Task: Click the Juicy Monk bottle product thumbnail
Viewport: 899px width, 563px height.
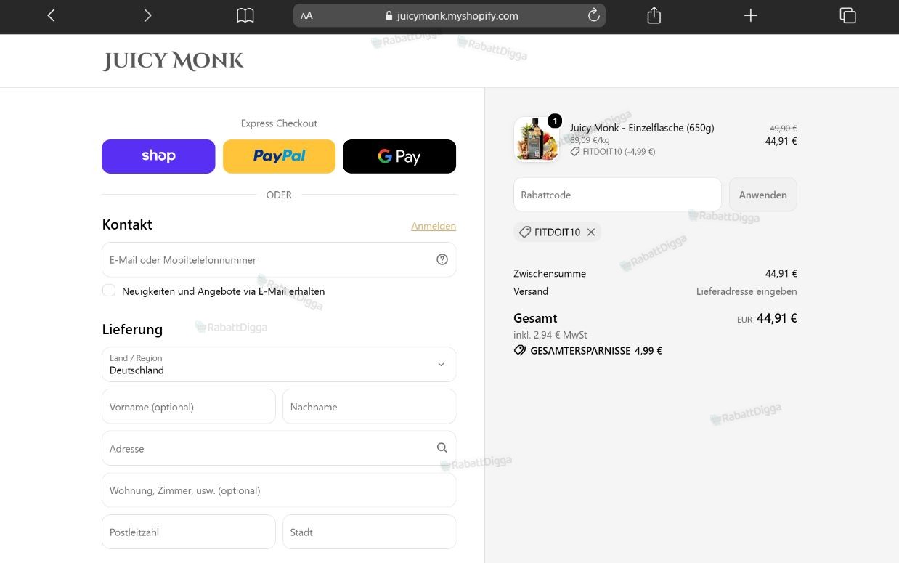Action: point(537,139)
